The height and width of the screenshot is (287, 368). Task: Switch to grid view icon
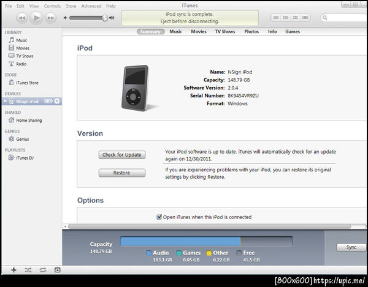coord(295,18)
